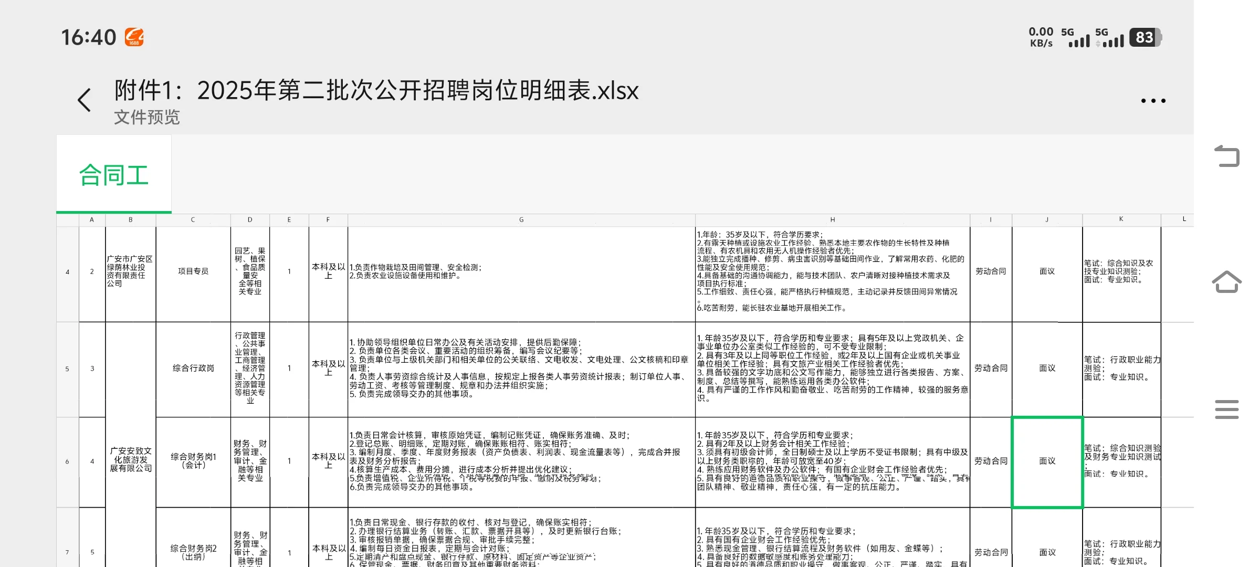The width and height of the screenshot is (1260, 567).
Task: Select column J header
Action: click(x=1047, y=220)
